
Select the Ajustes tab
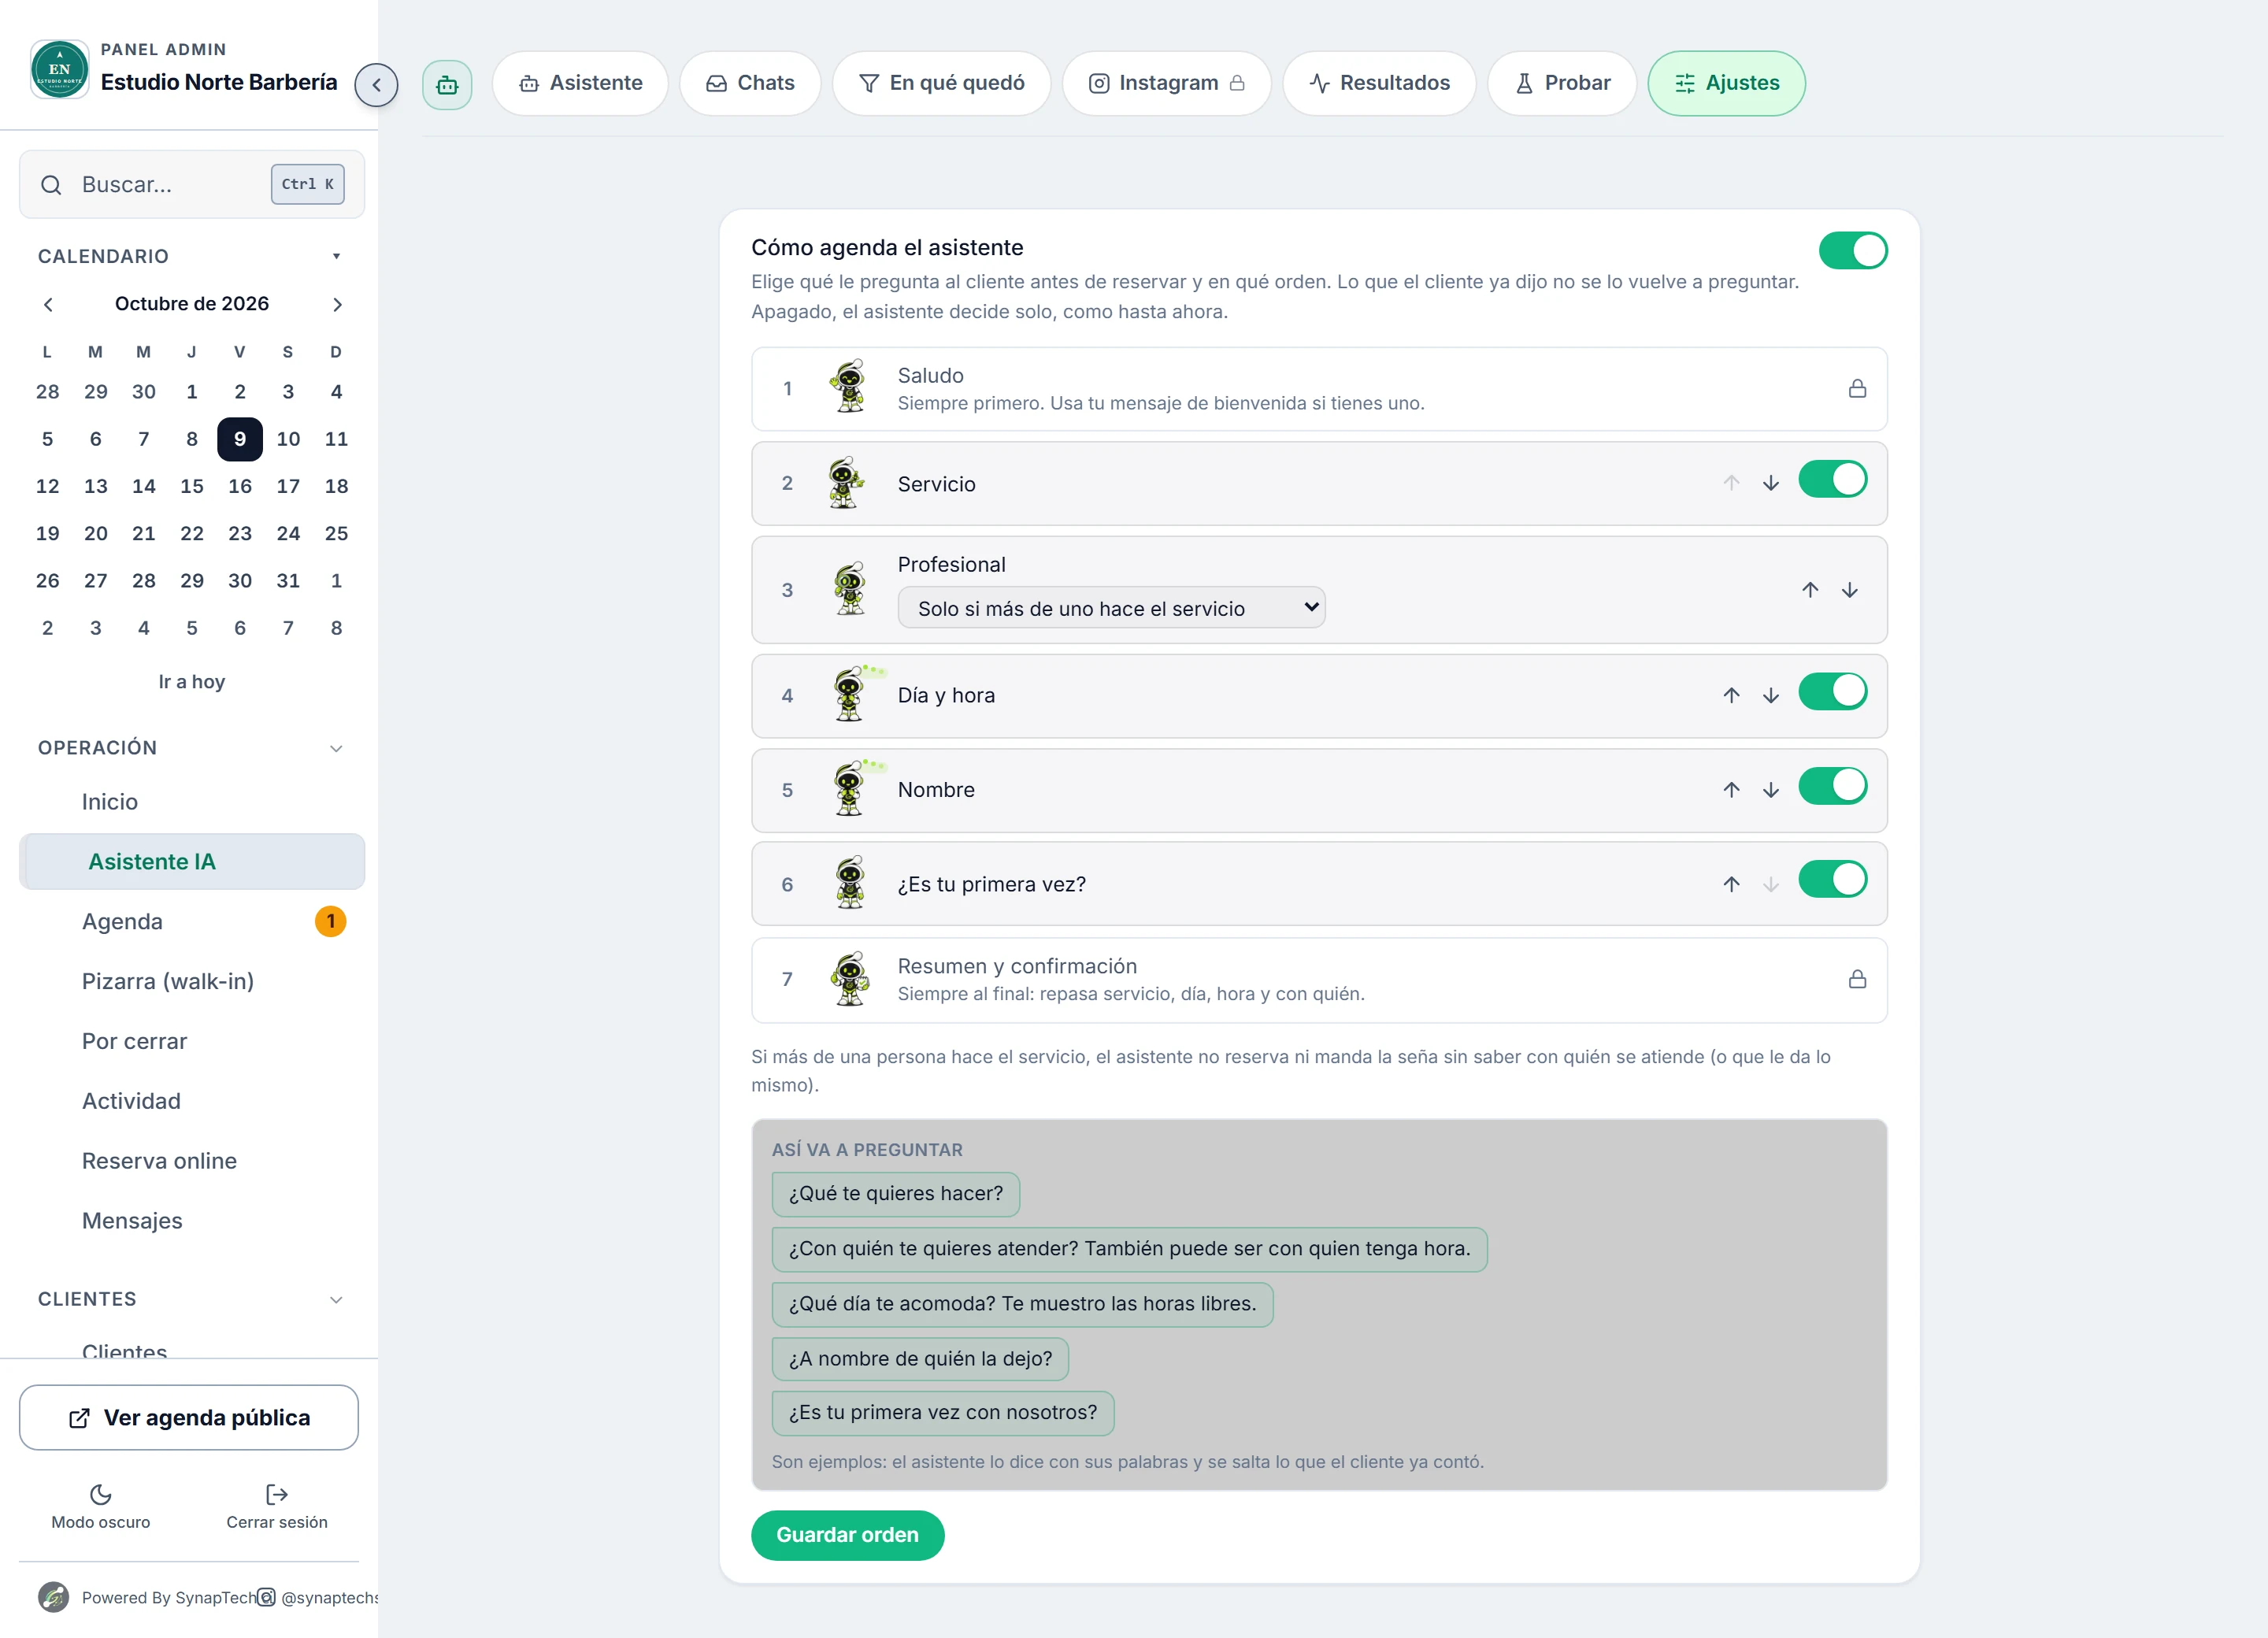coord(1726,83)
